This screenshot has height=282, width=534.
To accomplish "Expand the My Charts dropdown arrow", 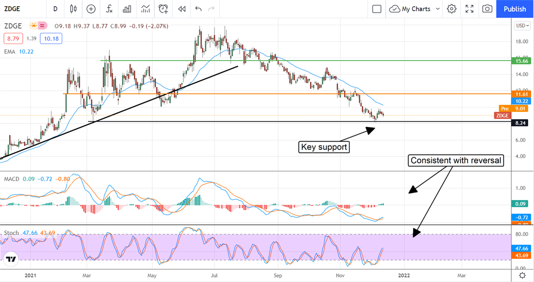I will click(x=438, y=9).
